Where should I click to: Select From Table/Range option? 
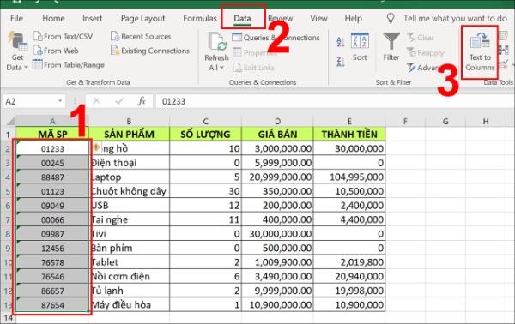pyautogui.click(x=69, y=64)
